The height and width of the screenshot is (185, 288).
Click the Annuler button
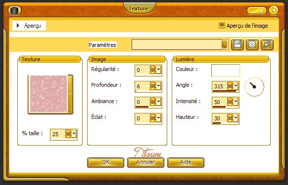(x=145, y=162)
